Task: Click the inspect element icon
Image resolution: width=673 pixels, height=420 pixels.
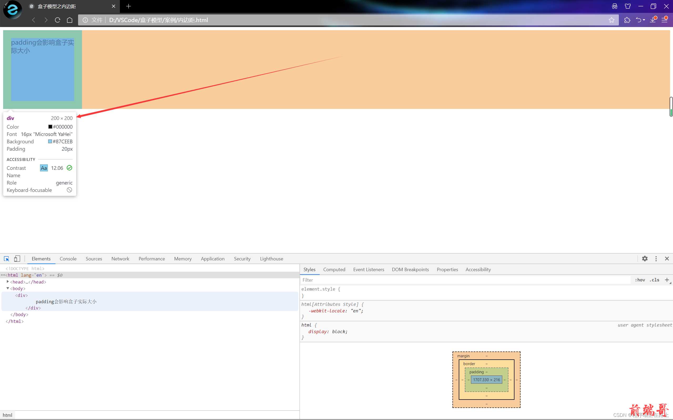Action: [x=7, y=258]
